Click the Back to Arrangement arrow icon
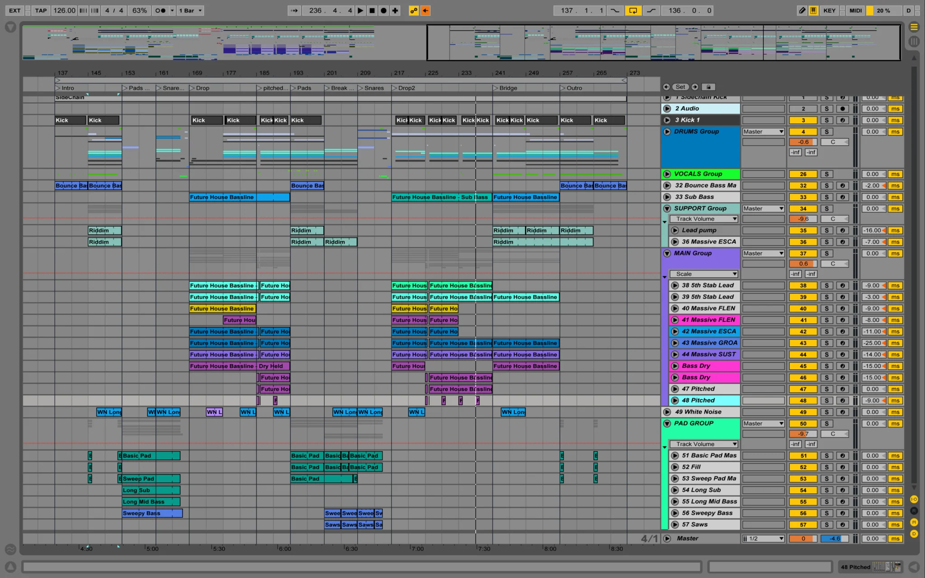925x578 pixels. [x=425, y=10]
